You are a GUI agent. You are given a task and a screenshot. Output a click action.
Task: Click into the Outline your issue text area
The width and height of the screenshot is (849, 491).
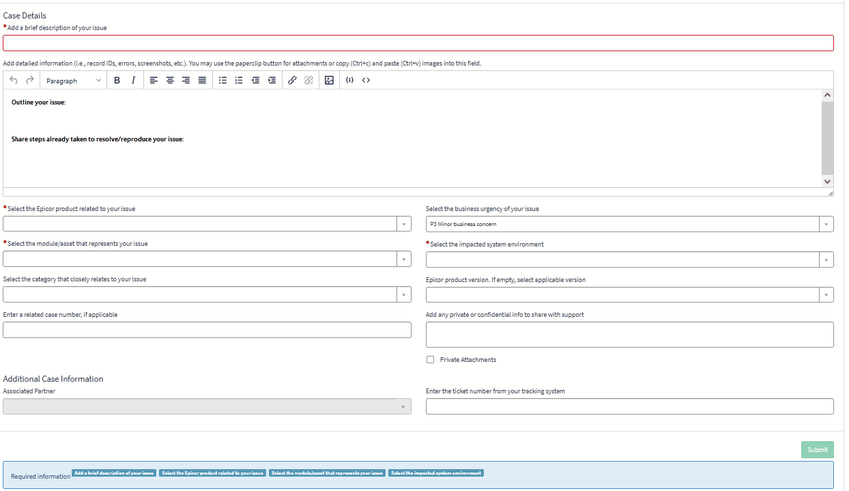(413, 138)
